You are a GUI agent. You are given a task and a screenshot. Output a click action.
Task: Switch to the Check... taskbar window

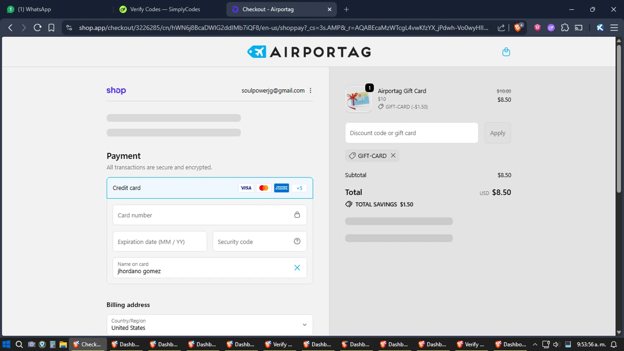coord(87,344)
